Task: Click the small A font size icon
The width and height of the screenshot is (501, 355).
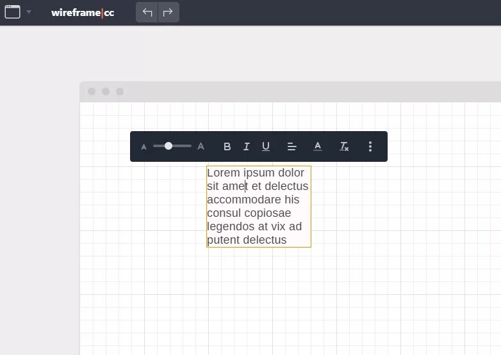Action: pos(144,147)
